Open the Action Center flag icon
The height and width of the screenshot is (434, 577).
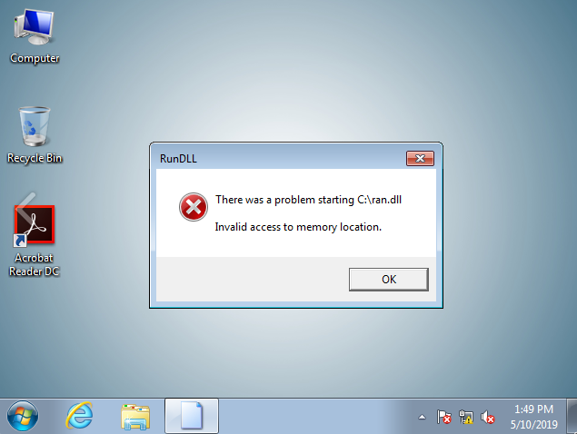(443, 417)
